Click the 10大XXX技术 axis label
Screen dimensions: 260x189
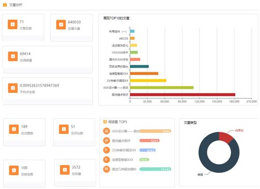[120, 52]
